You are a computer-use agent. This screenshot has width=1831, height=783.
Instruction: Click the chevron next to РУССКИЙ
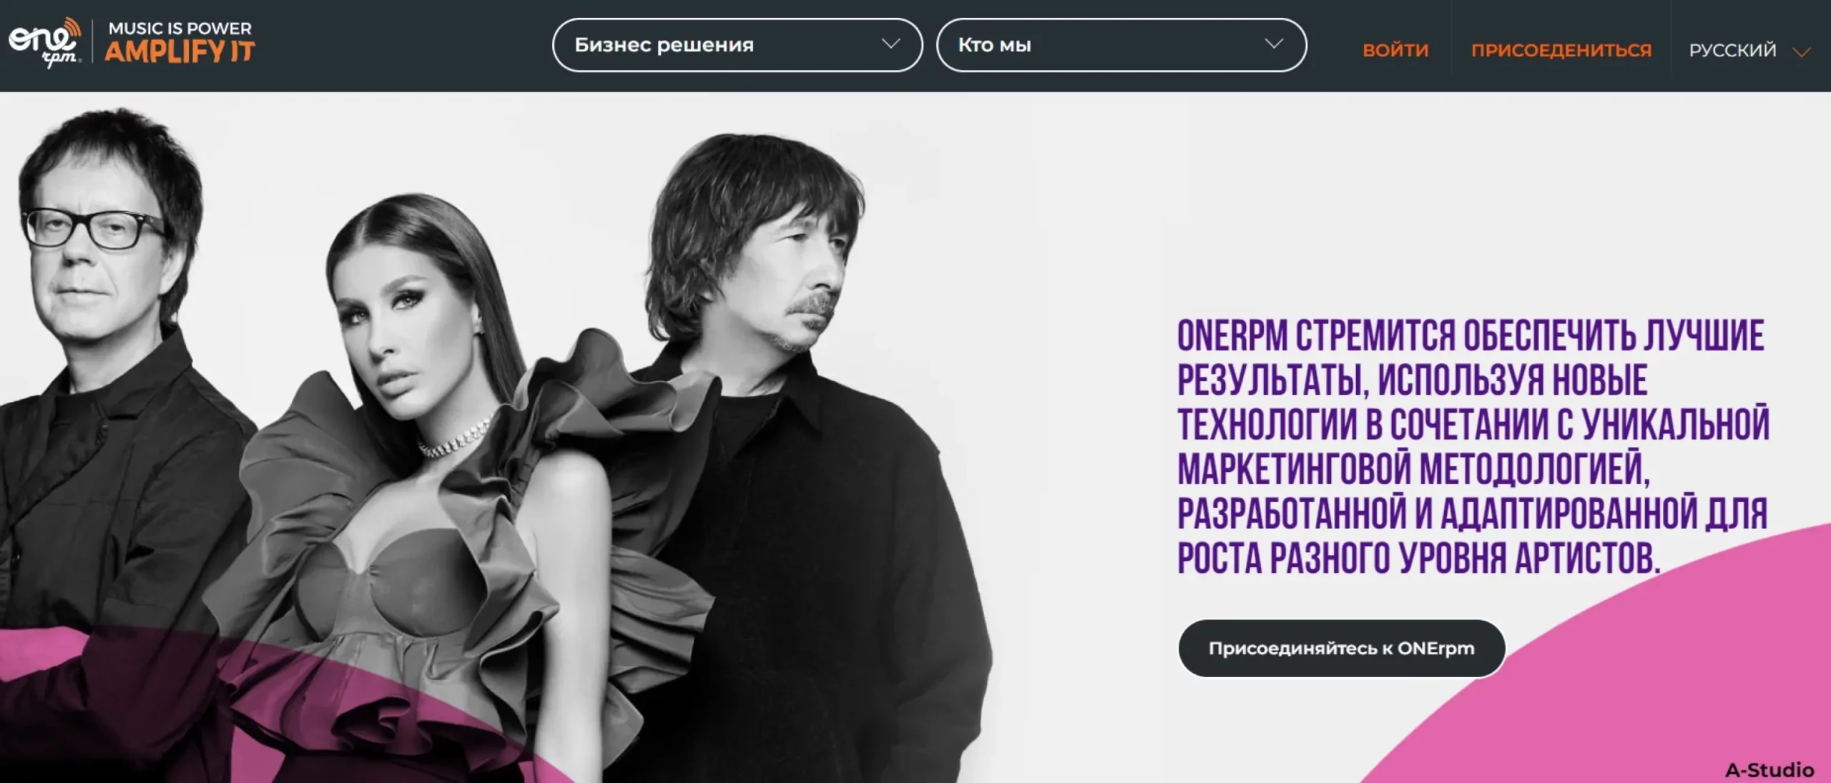(x=1802, y=52)
